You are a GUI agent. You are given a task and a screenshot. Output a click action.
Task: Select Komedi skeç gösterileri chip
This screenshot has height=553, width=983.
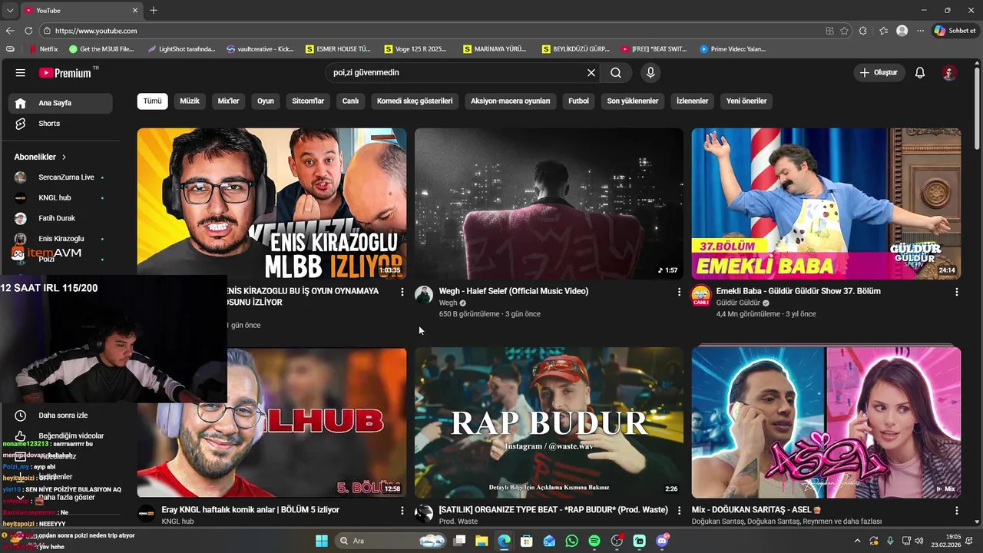(415, 101)
